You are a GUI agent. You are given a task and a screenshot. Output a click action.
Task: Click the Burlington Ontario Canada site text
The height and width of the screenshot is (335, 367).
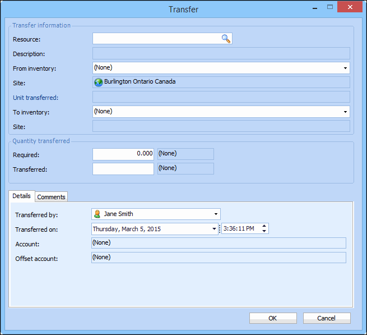(x=140, y=81)
